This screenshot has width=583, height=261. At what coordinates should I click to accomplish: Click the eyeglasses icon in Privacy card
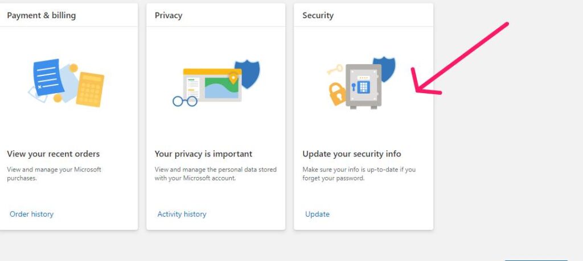coord(184,101)
